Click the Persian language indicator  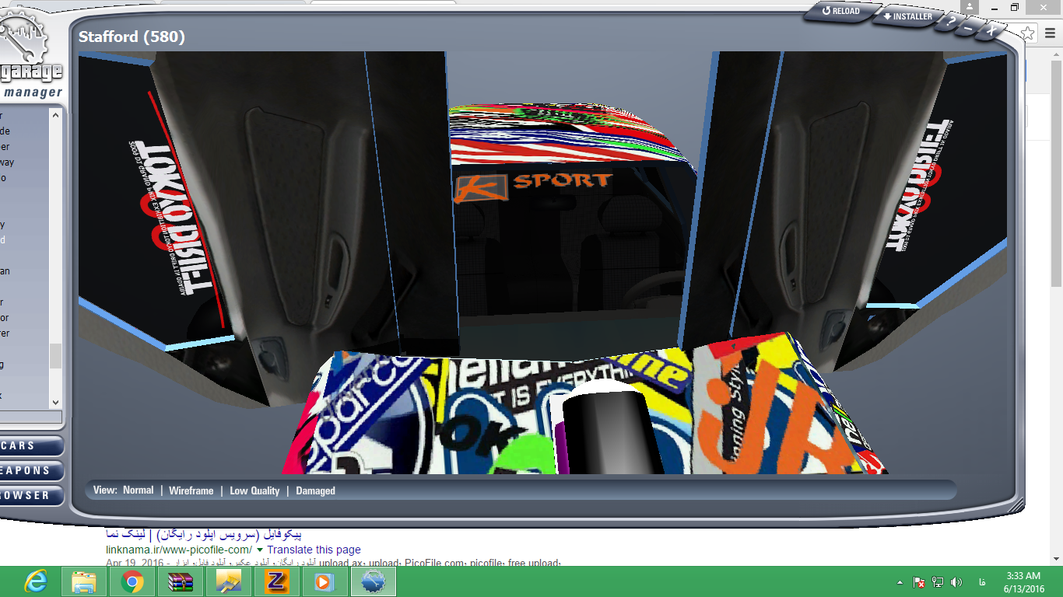(x=982, y=582)
